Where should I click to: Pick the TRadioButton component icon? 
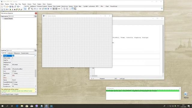point(51,9)
